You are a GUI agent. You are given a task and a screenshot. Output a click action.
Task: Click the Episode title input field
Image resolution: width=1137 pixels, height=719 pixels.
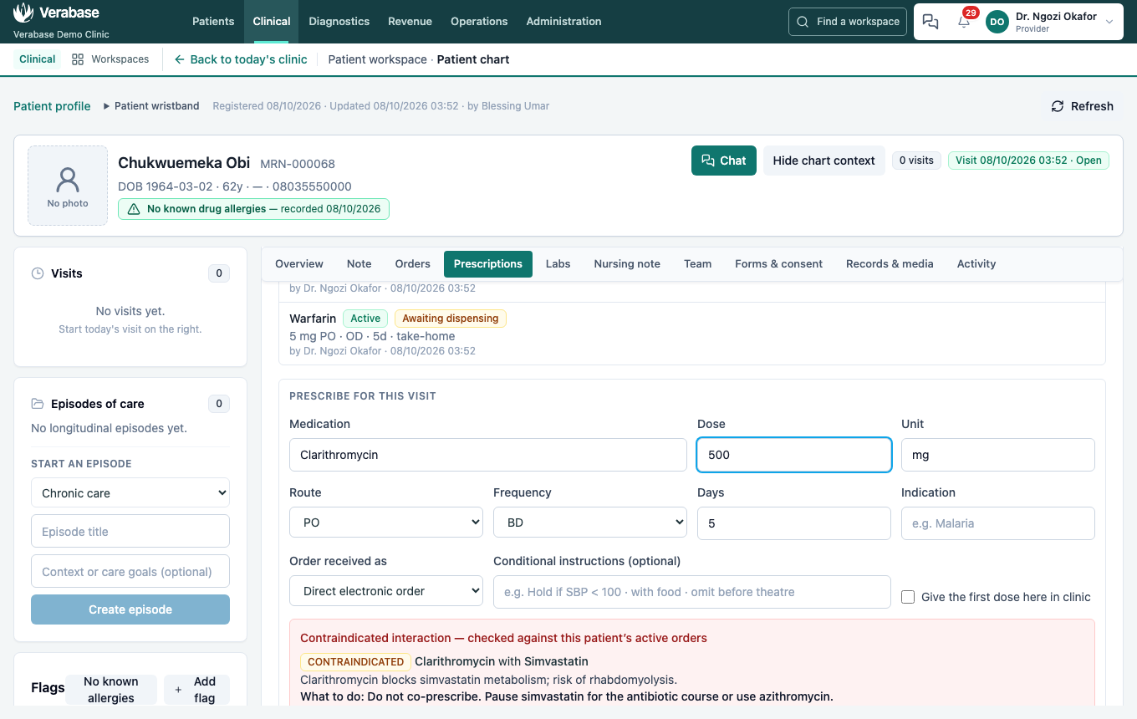pos(130,532)
